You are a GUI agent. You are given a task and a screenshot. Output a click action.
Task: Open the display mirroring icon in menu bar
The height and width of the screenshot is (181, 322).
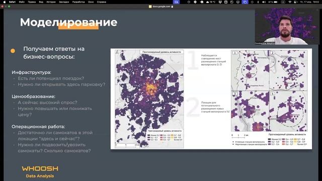[x=238, y=2]
